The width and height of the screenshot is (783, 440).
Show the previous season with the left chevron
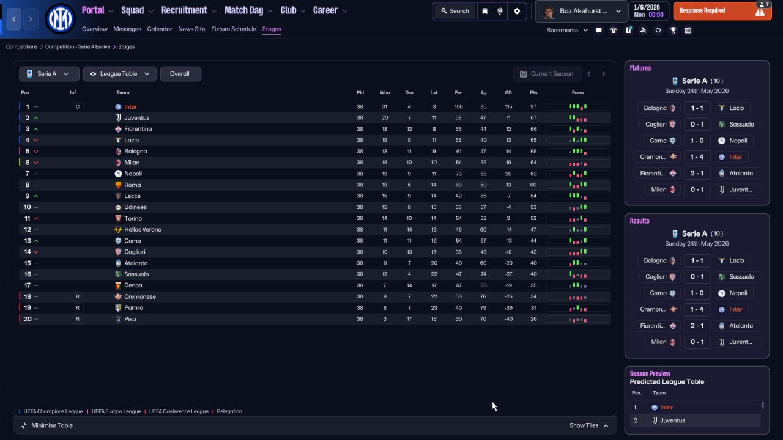(589, 74)
